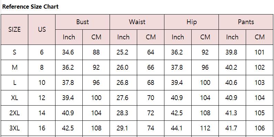Click the hip 39.4 inch cell
The height and width of the screenshot is (137, 274).
pyautogui.click(x=178, y=82)
